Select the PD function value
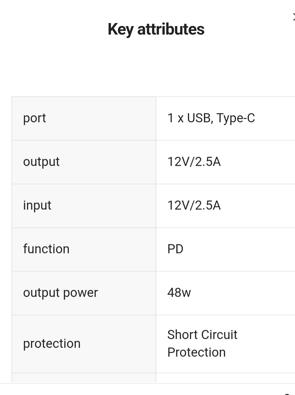Image resolution: width=295 pixels, height=395 pixels. (175, 249)
